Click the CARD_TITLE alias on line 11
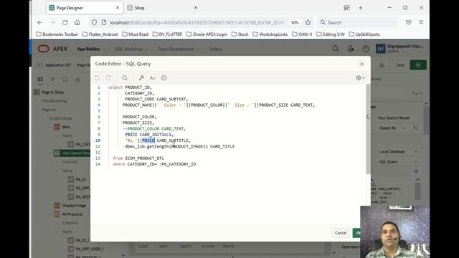 click(222, 146)
